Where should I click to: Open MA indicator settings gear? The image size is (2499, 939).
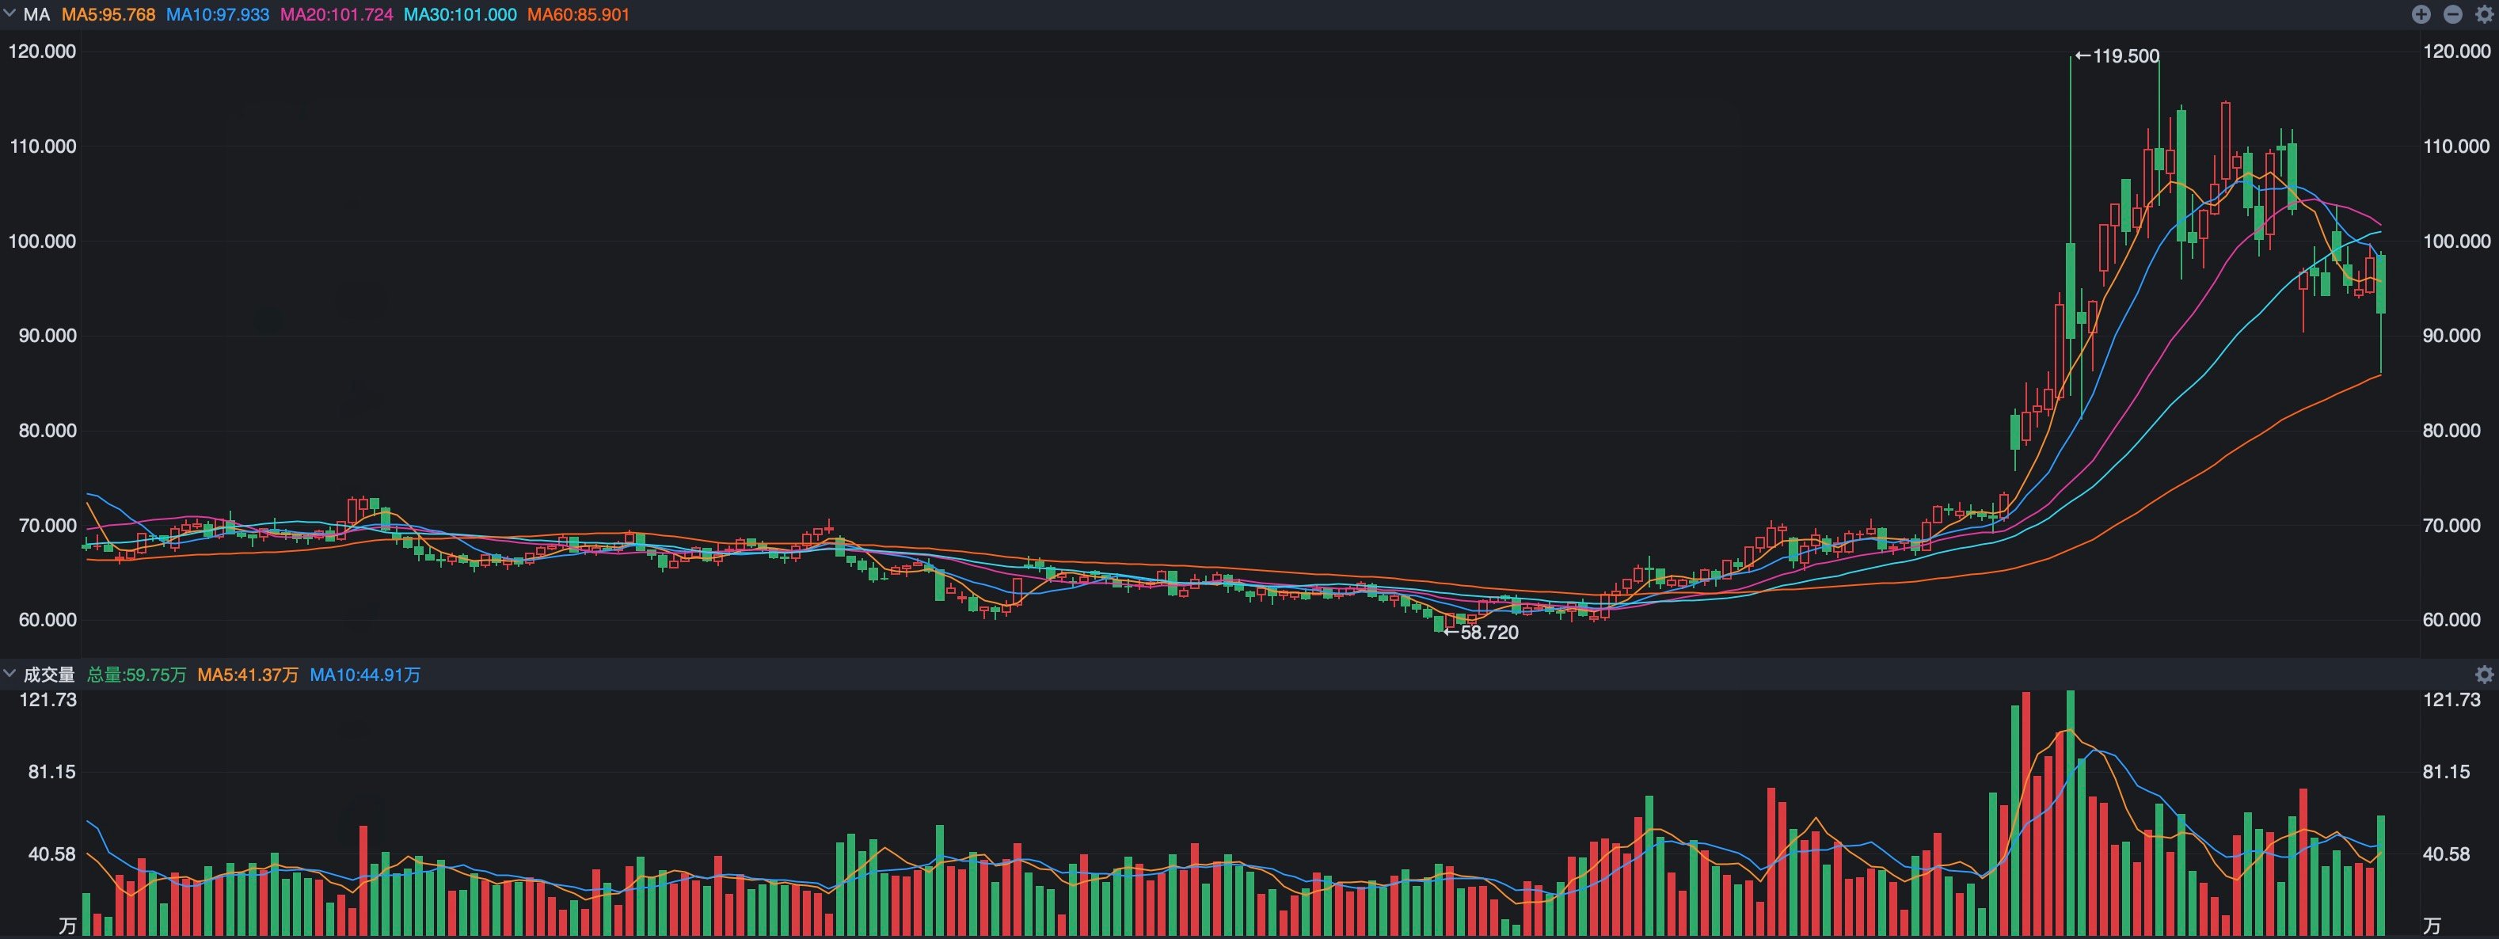point(2485,13)
